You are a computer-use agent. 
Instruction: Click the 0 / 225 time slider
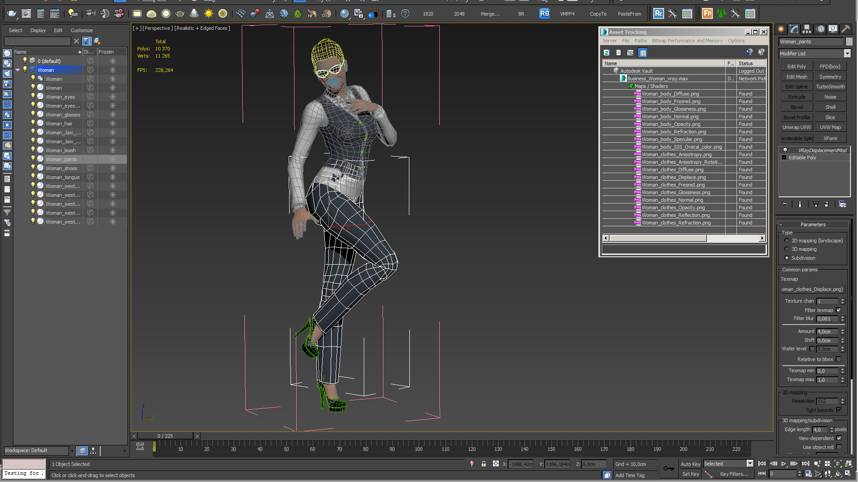(165, 436)
